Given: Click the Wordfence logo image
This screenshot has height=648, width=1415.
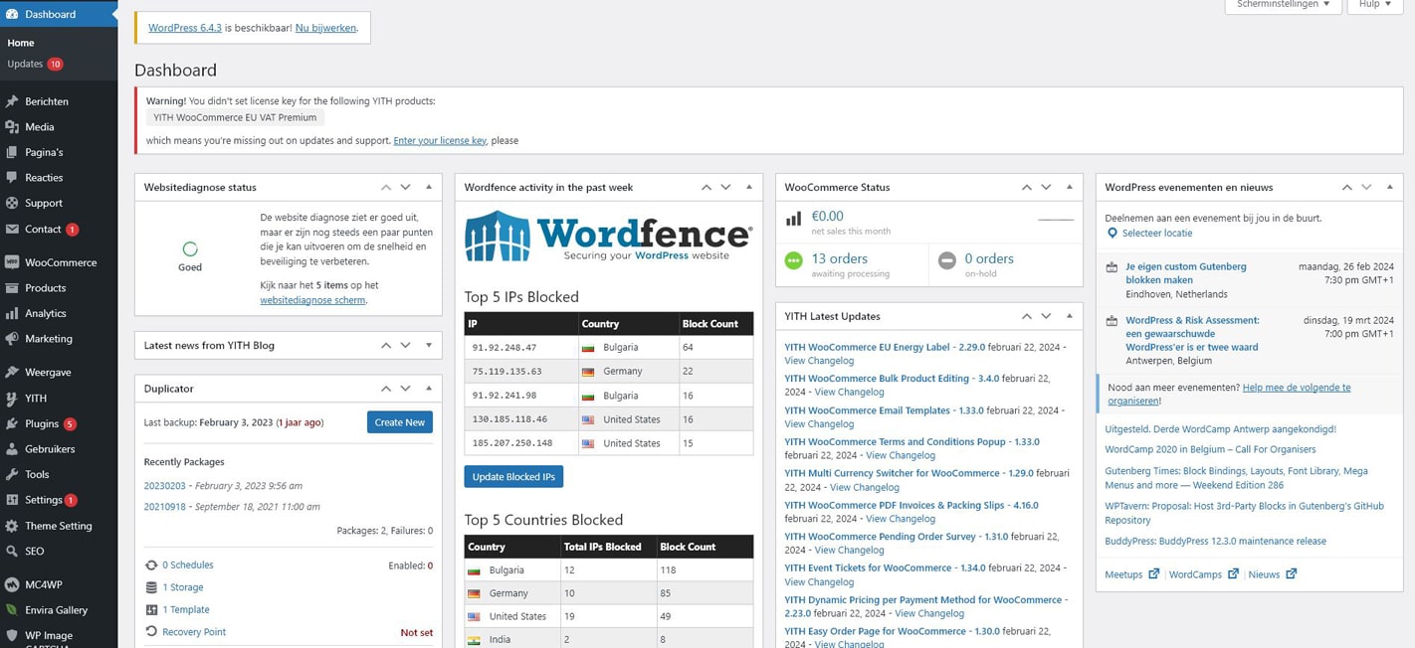Looking at the screenshot, I should pyautogui.click(x=608, y=236).
